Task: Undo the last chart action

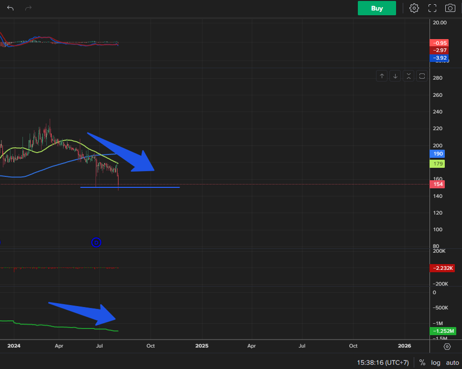Action: tap(10, 8)
